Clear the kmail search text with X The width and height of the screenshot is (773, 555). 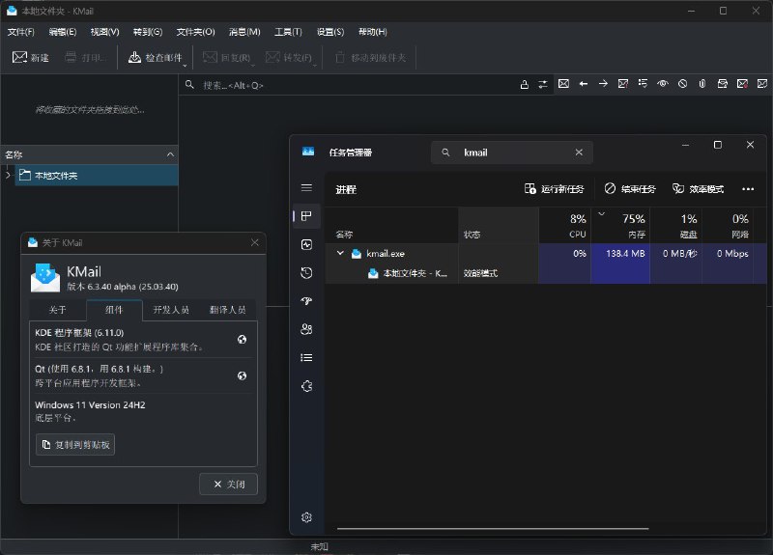pos(579,153)
